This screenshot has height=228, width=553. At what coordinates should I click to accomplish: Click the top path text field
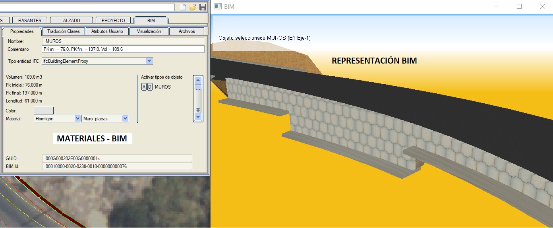[x=87, y=7]
